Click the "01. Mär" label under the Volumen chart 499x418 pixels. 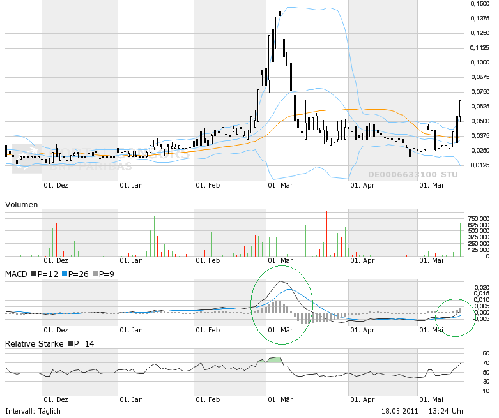point(280,260)
